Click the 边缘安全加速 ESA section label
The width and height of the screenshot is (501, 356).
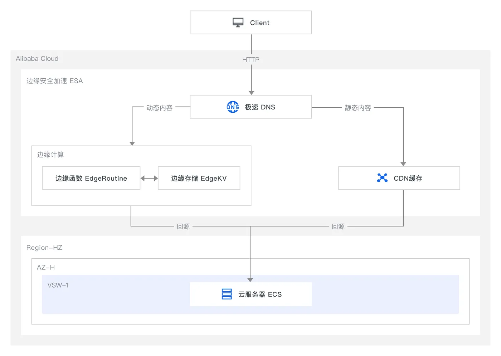pos(54,81)
